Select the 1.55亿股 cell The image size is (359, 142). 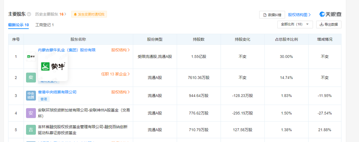[x=199, y=56]
